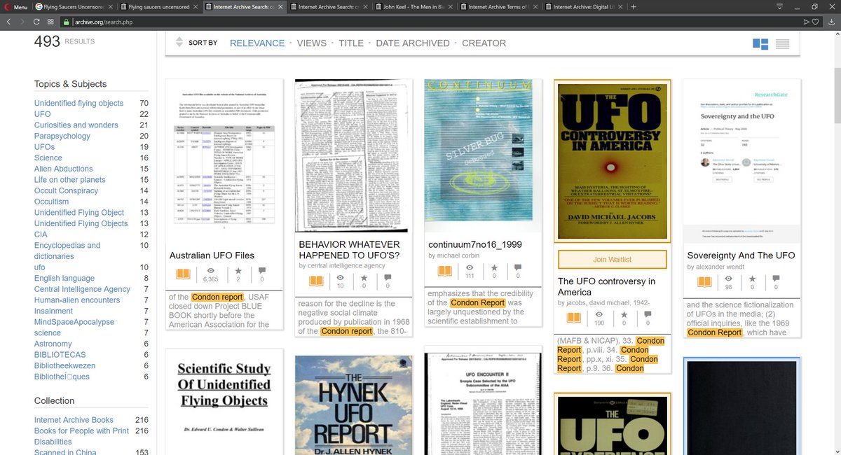This screenshot has height=455, width=841.
Task: Open Australian UFO Files title link
Action: pos(212,255)
